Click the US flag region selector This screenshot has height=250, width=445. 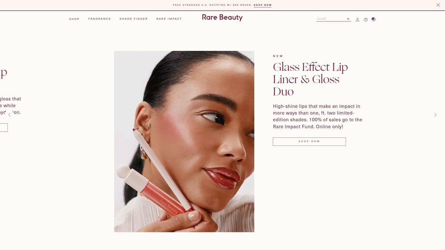click(373, 19)
